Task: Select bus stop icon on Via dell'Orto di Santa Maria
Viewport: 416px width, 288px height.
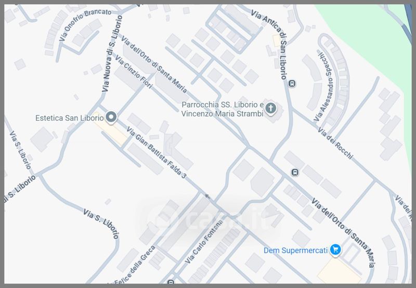Action: pyautogui.click(x=295, y=173)
